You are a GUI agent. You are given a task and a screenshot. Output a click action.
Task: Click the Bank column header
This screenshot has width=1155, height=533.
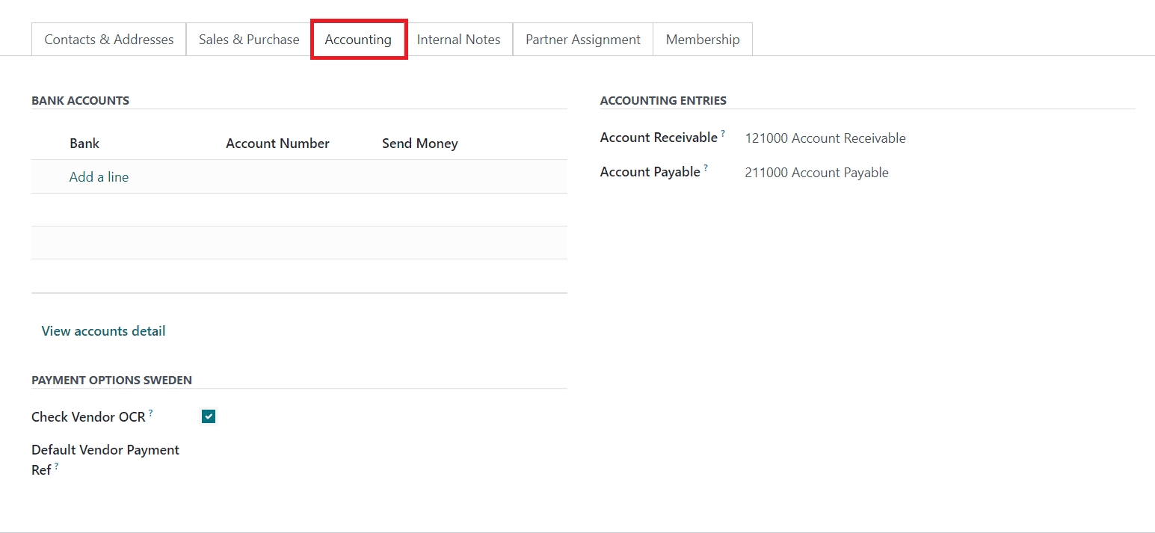tap(84, 144)
